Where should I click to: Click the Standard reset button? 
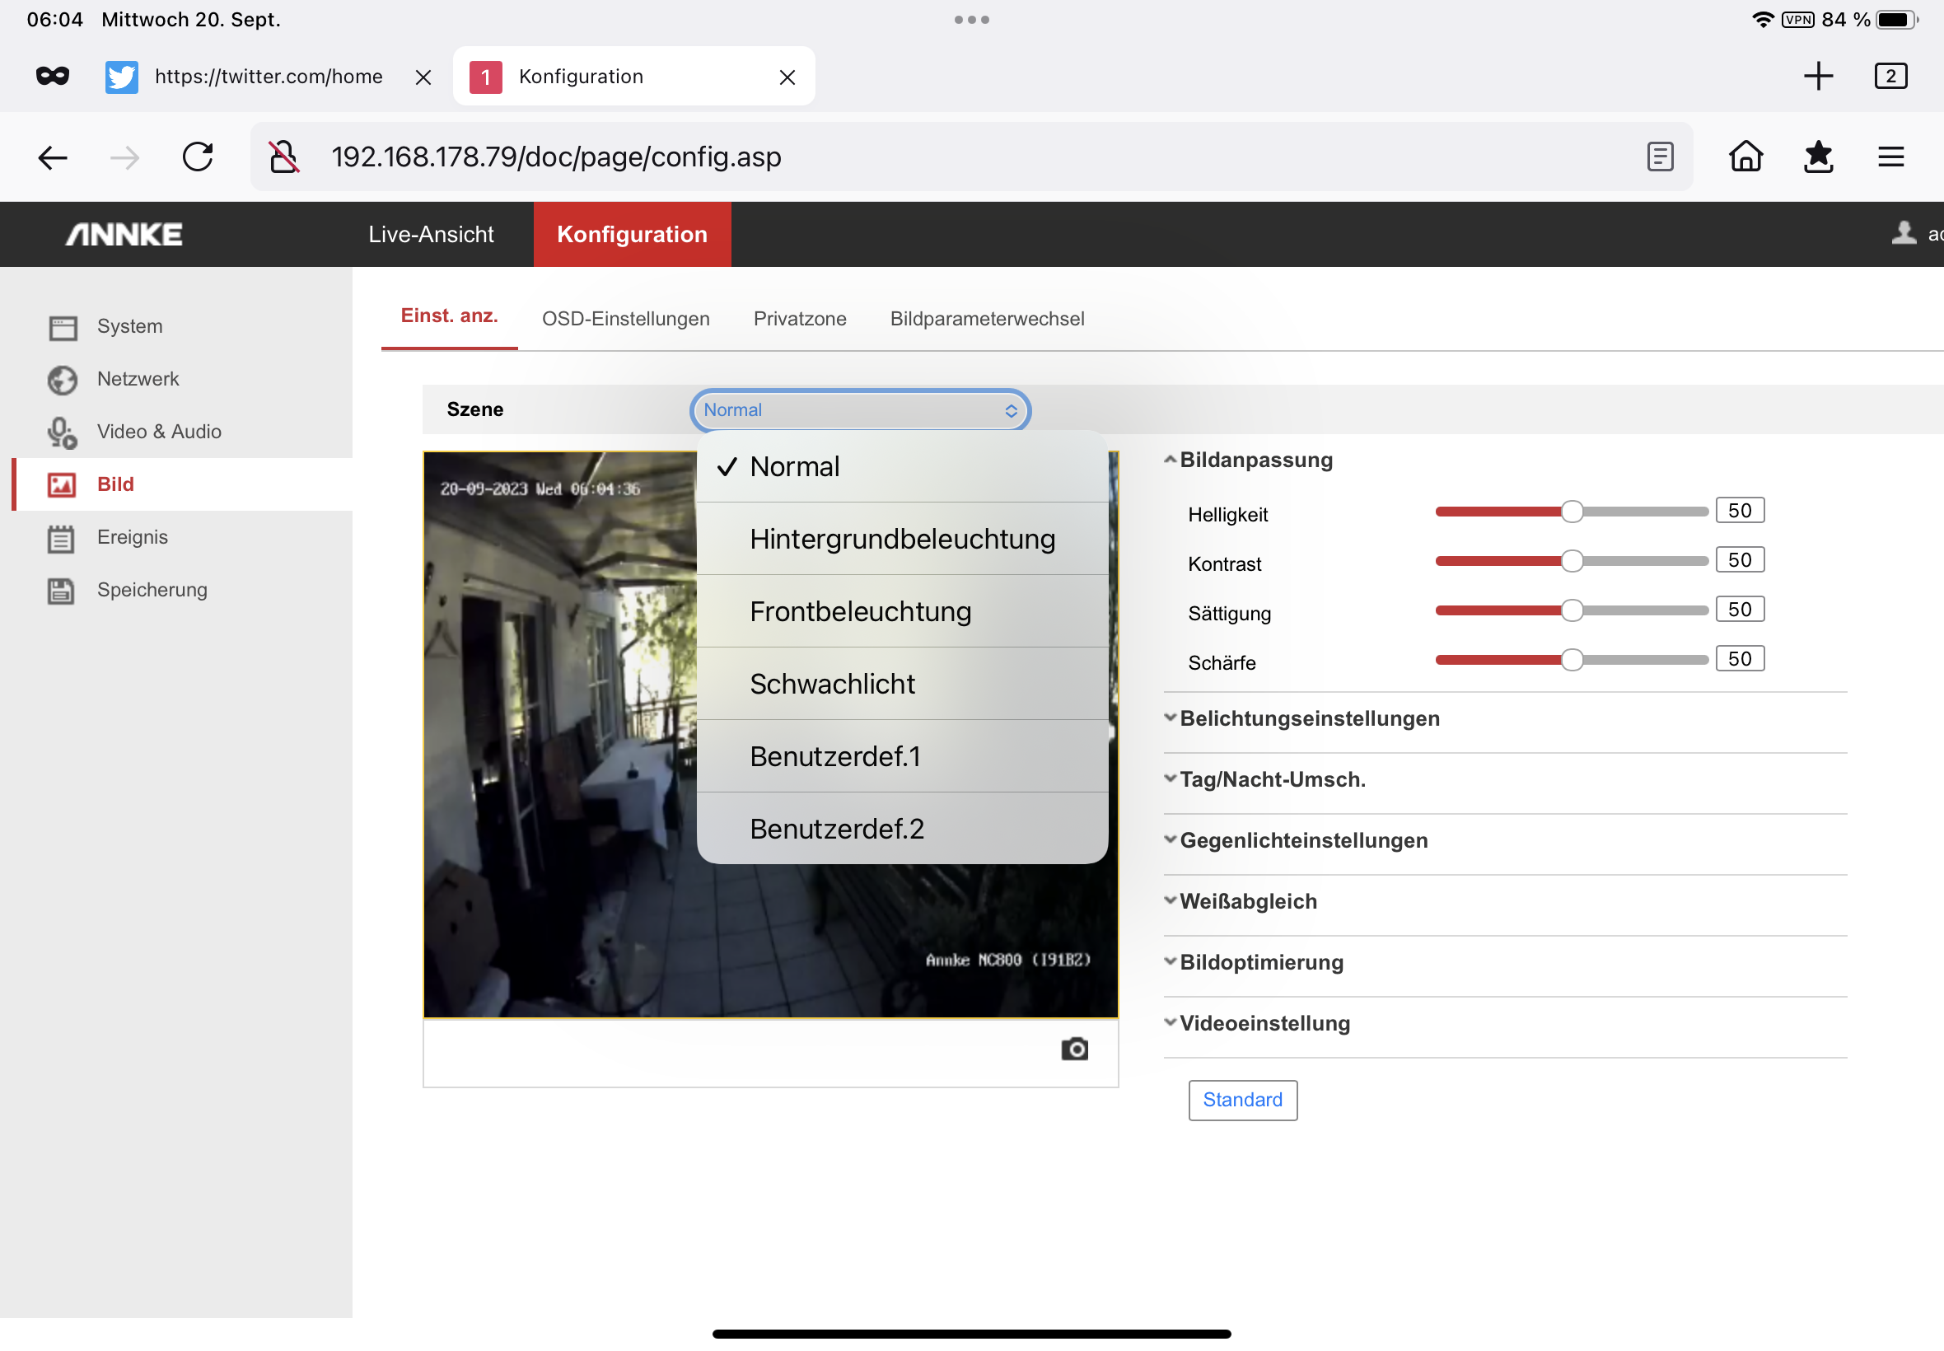click(x=1241, y=1100)
